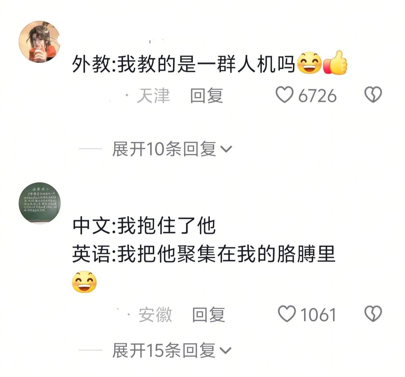Select the comment line 英语:我把他聚集在我的胳膊里

click(x=204, y=254)
